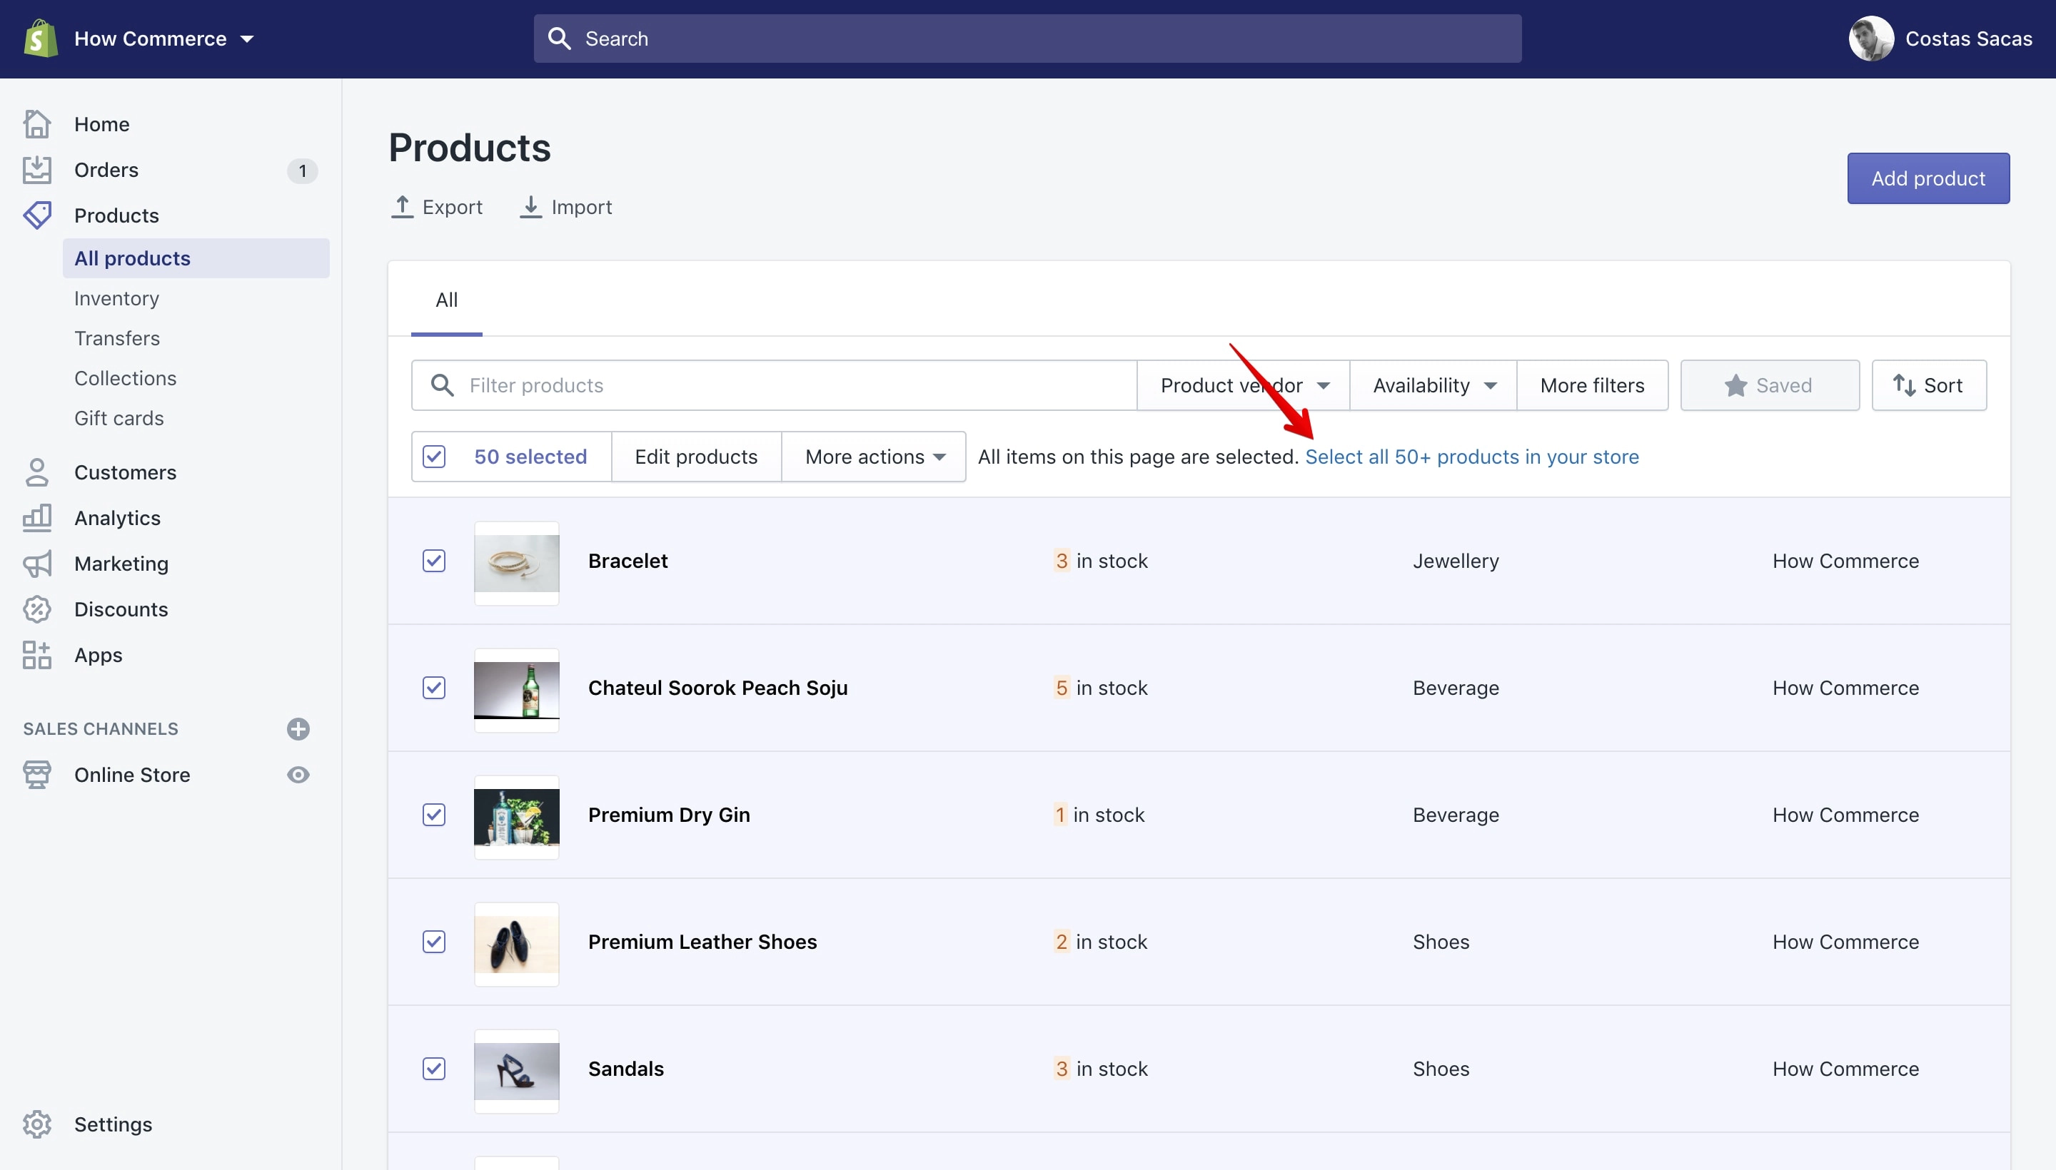This screenshot has width=2056, height=1170.
Task: Click the Orders inbox icon
Action: 37,170
